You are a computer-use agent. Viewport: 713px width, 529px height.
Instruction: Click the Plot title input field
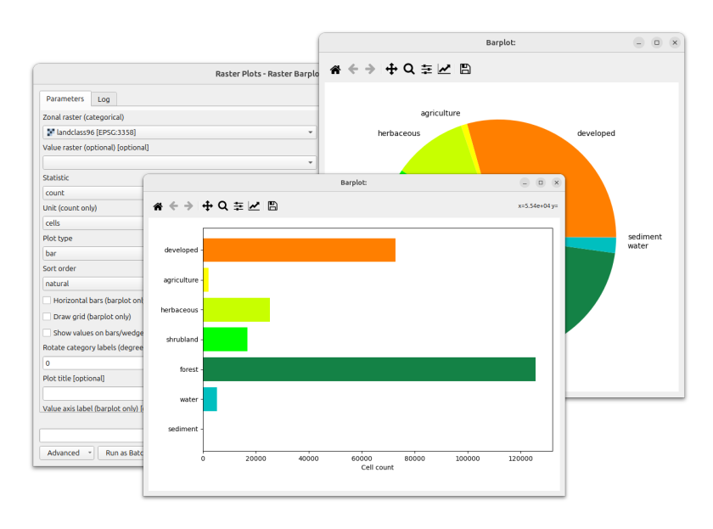coord(93,393)
